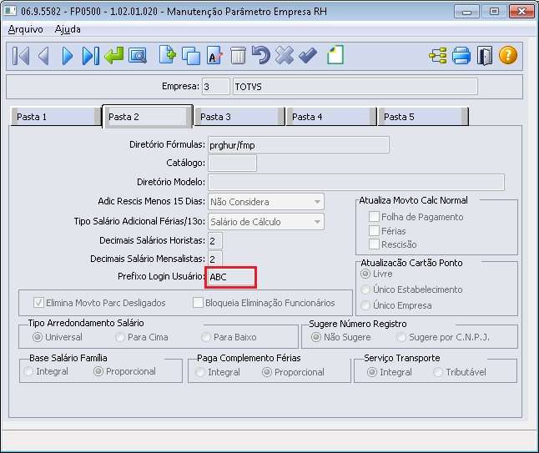Viewport: 539px width, 453px height.
Task: Select Tributável under Serviço Transporte
Action: point(438,372)
